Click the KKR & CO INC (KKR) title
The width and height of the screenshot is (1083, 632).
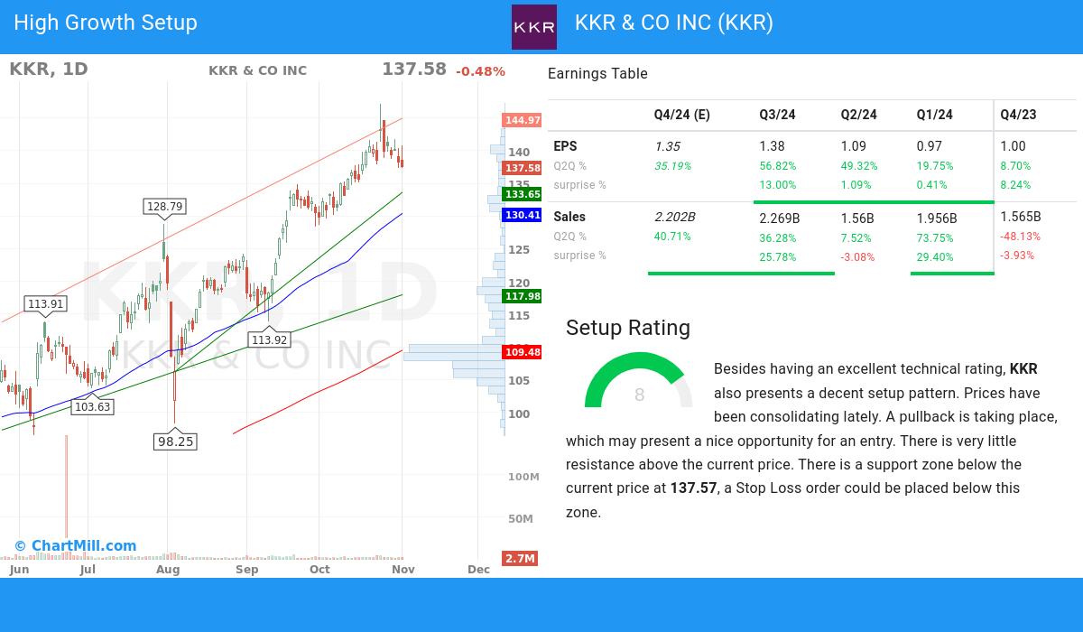(673, 23)
